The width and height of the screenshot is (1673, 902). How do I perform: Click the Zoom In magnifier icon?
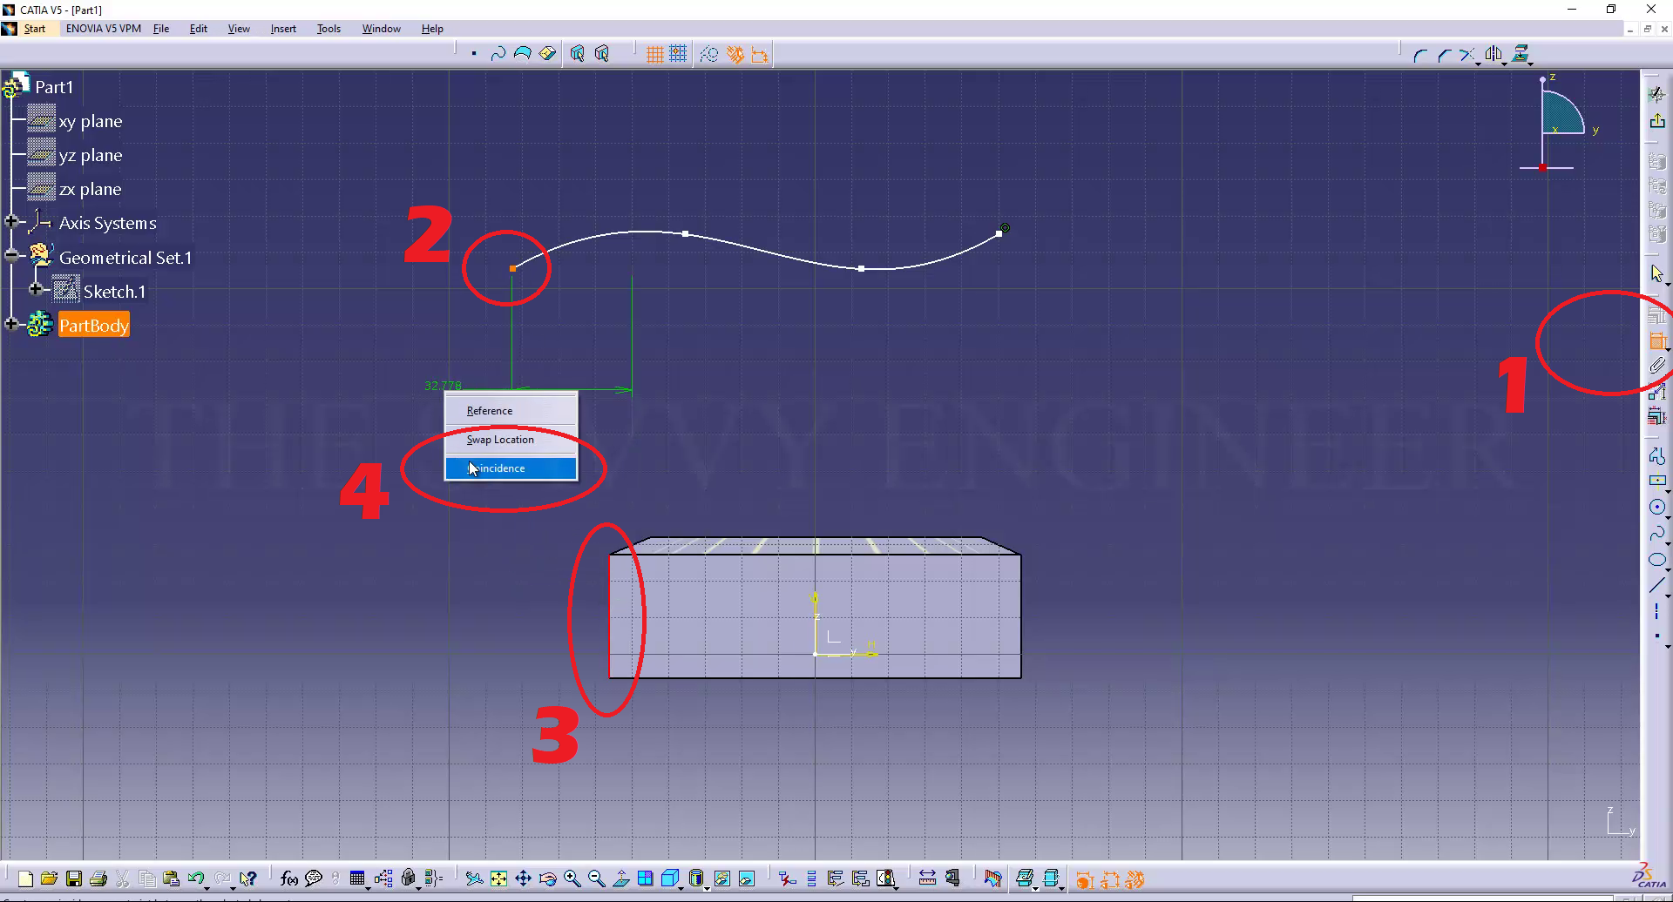tap(572, 878)
